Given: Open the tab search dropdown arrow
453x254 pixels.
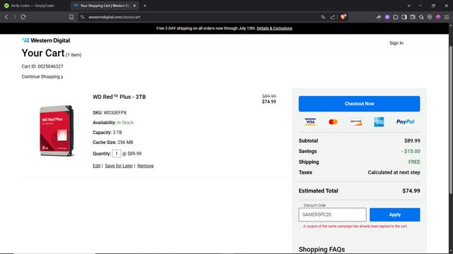Looking at the screenshot, I should [x=409, y=6].
